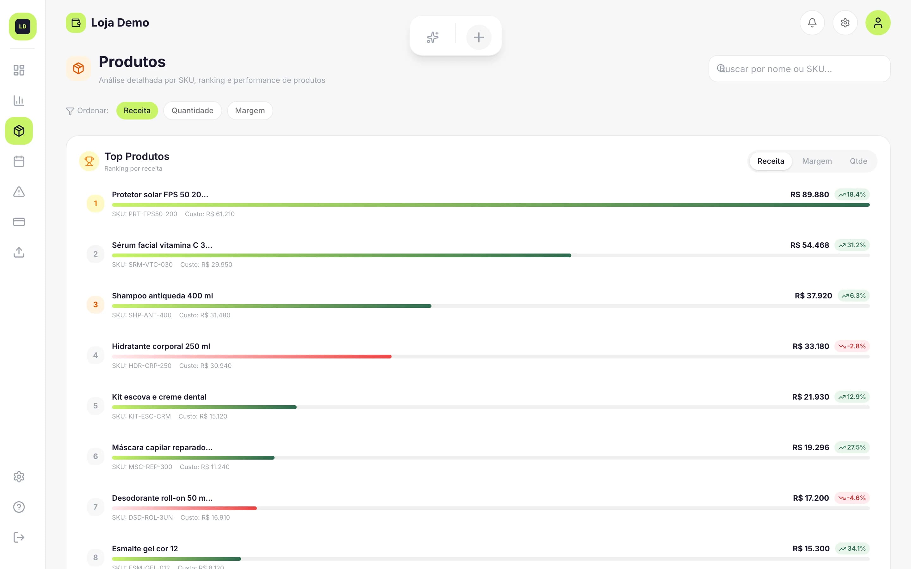Sort products by Receita pill

(x=137, y=111)
